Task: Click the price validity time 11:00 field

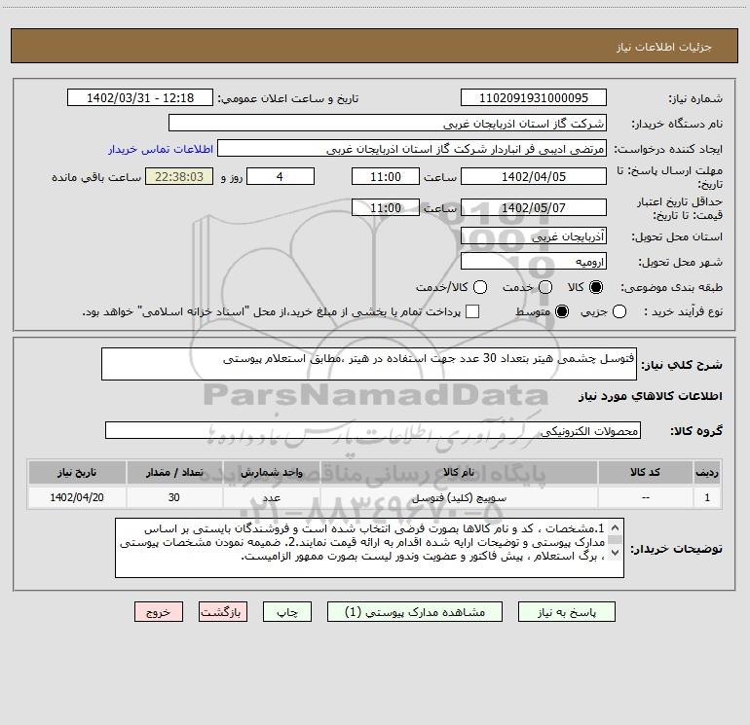Action: (386, 207)
